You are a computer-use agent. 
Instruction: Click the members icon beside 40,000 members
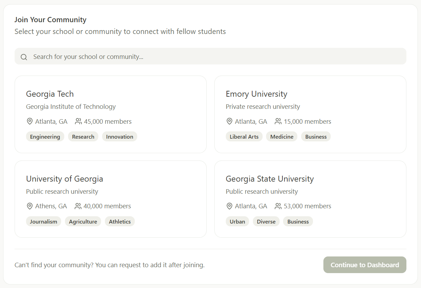coord(78,206)
